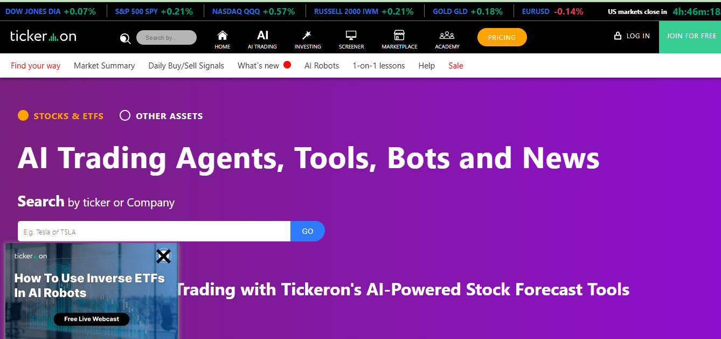The width and height of the screenshot is (721, 339).
Task: Open the Screener monitor icon
Action: (x=351, y=36)
